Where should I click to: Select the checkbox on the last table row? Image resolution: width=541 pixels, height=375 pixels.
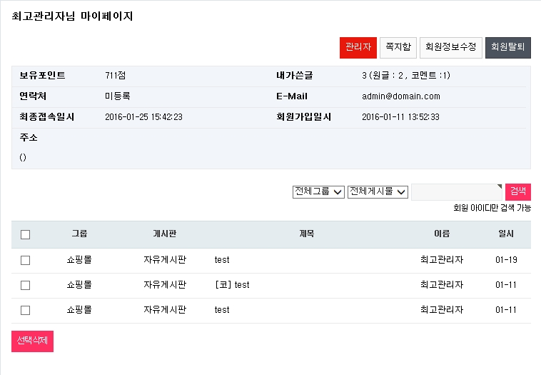click(x=26, y=311)
